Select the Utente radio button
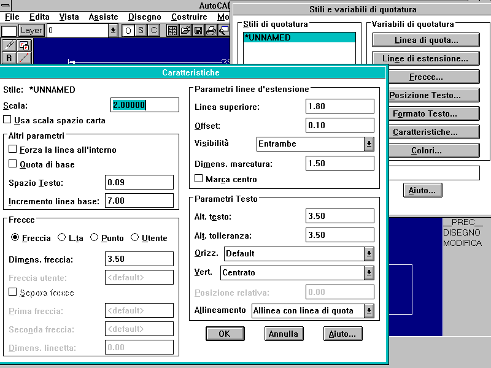491x368 pixels. click(134, 237)
